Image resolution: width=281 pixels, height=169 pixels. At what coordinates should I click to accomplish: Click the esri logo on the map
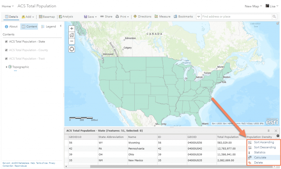(272, 122)
